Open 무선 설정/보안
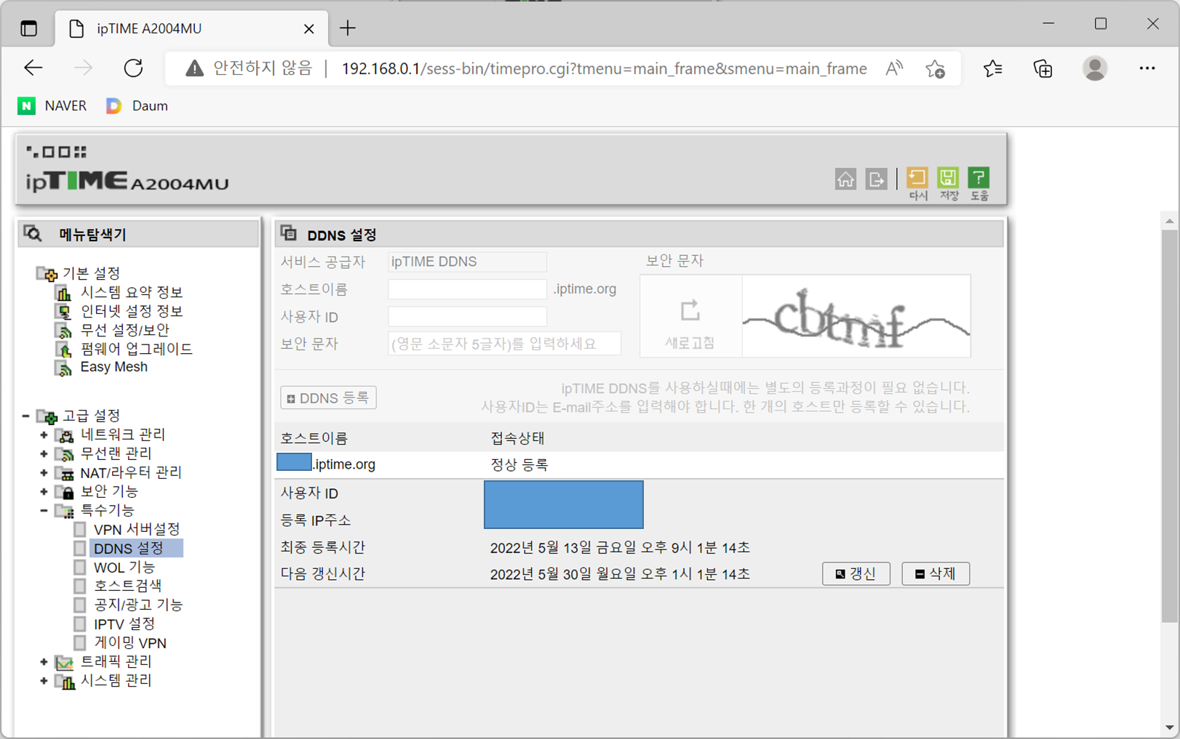Image resolution: width=1180 pixels, height=739 pixels. [124, 330]
